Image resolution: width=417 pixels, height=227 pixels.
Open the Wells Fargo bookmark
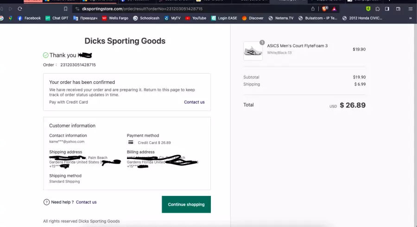pyautogui.click(x=115, y=18)
